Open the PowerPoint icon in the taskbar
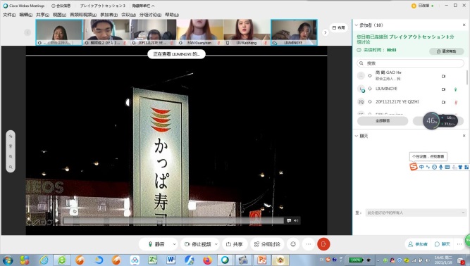 (x=261, y=260)
